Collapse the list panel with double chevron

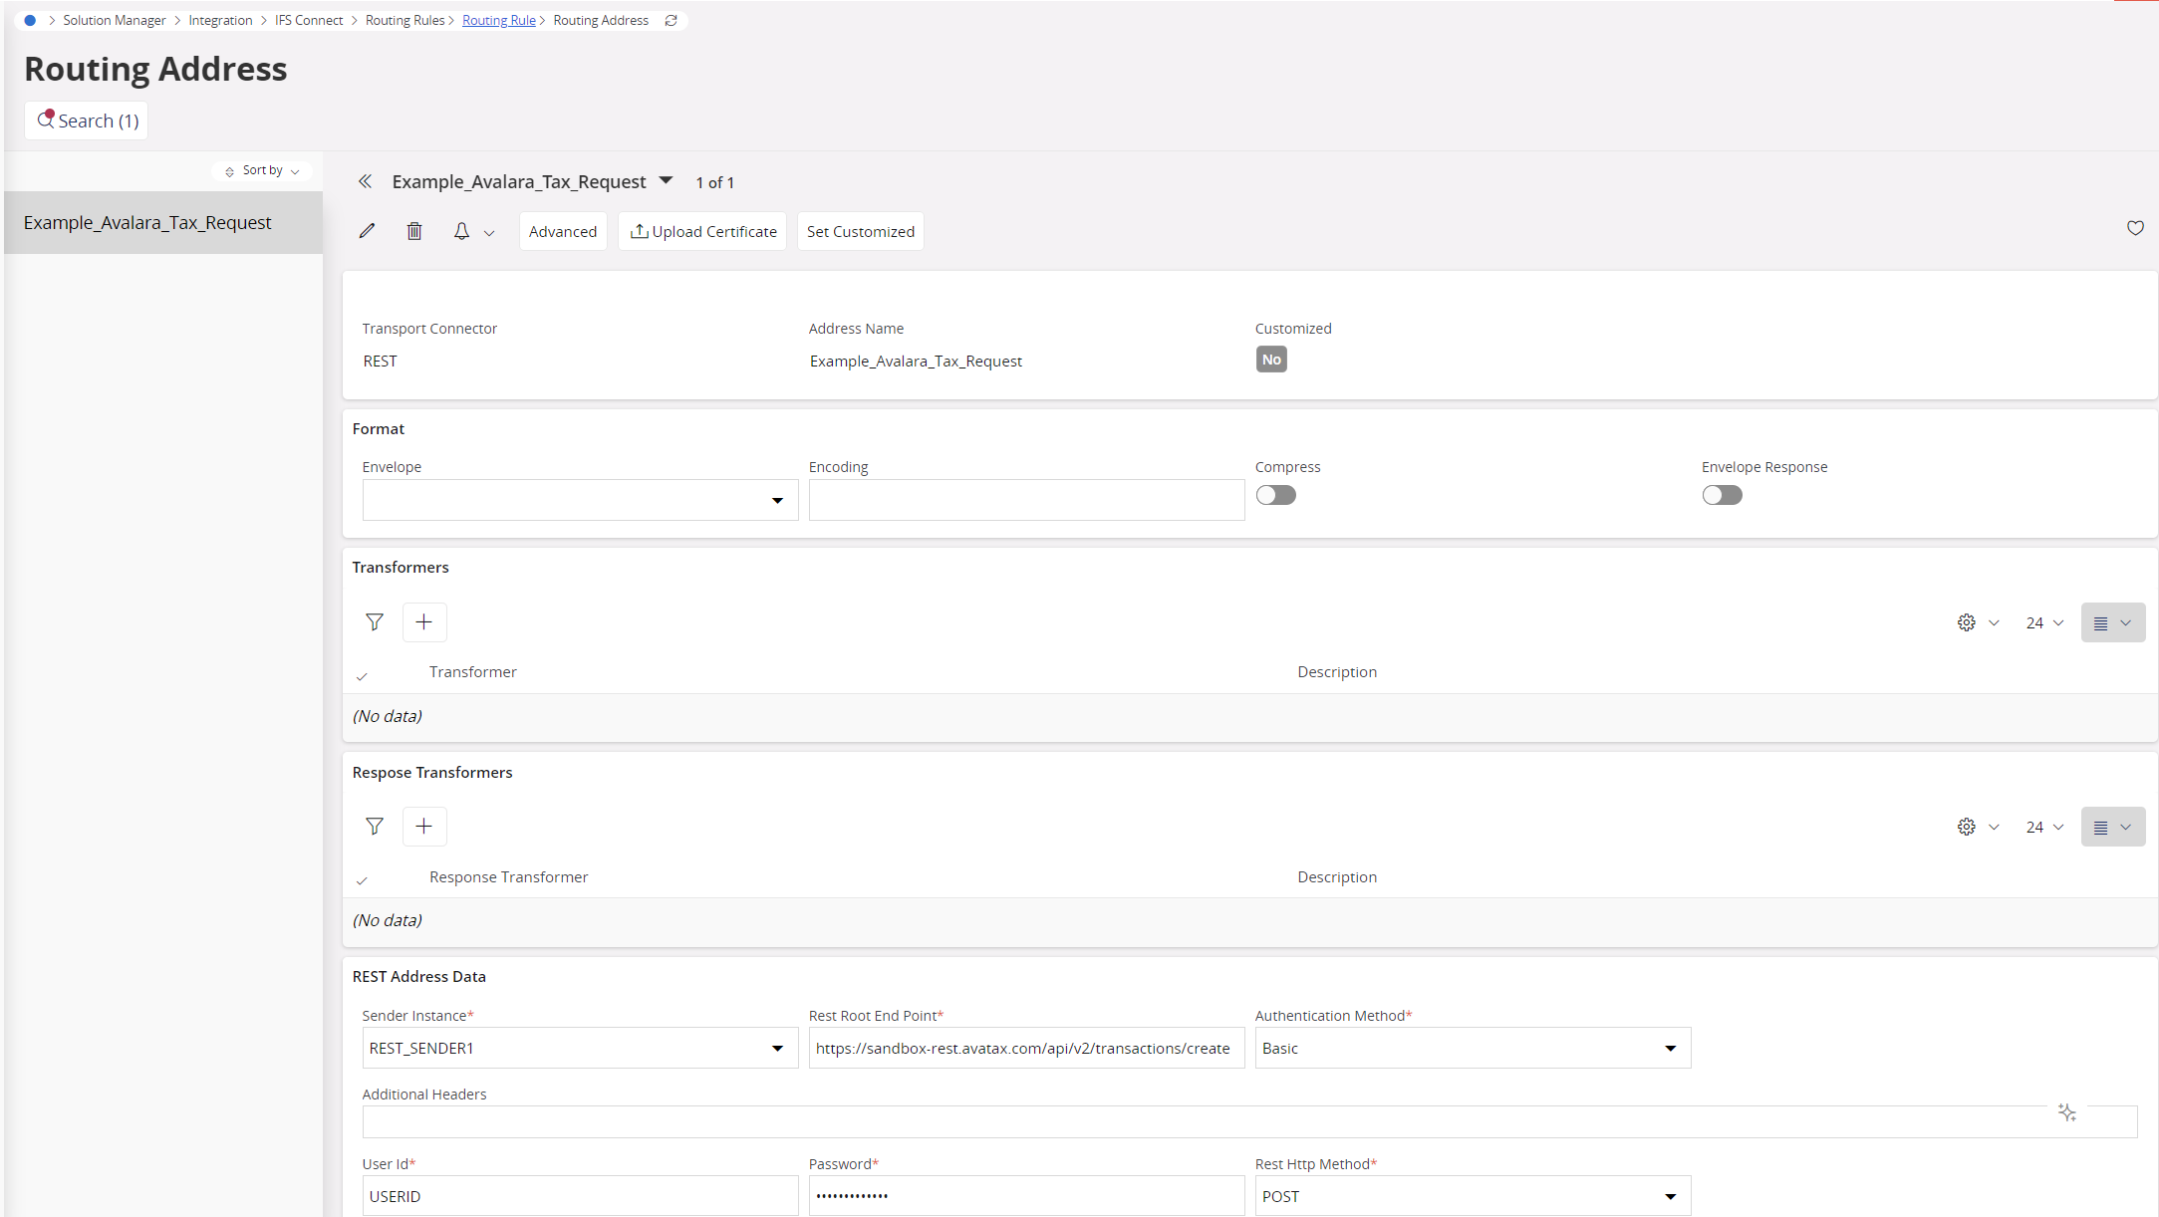[x=366, y=181]
